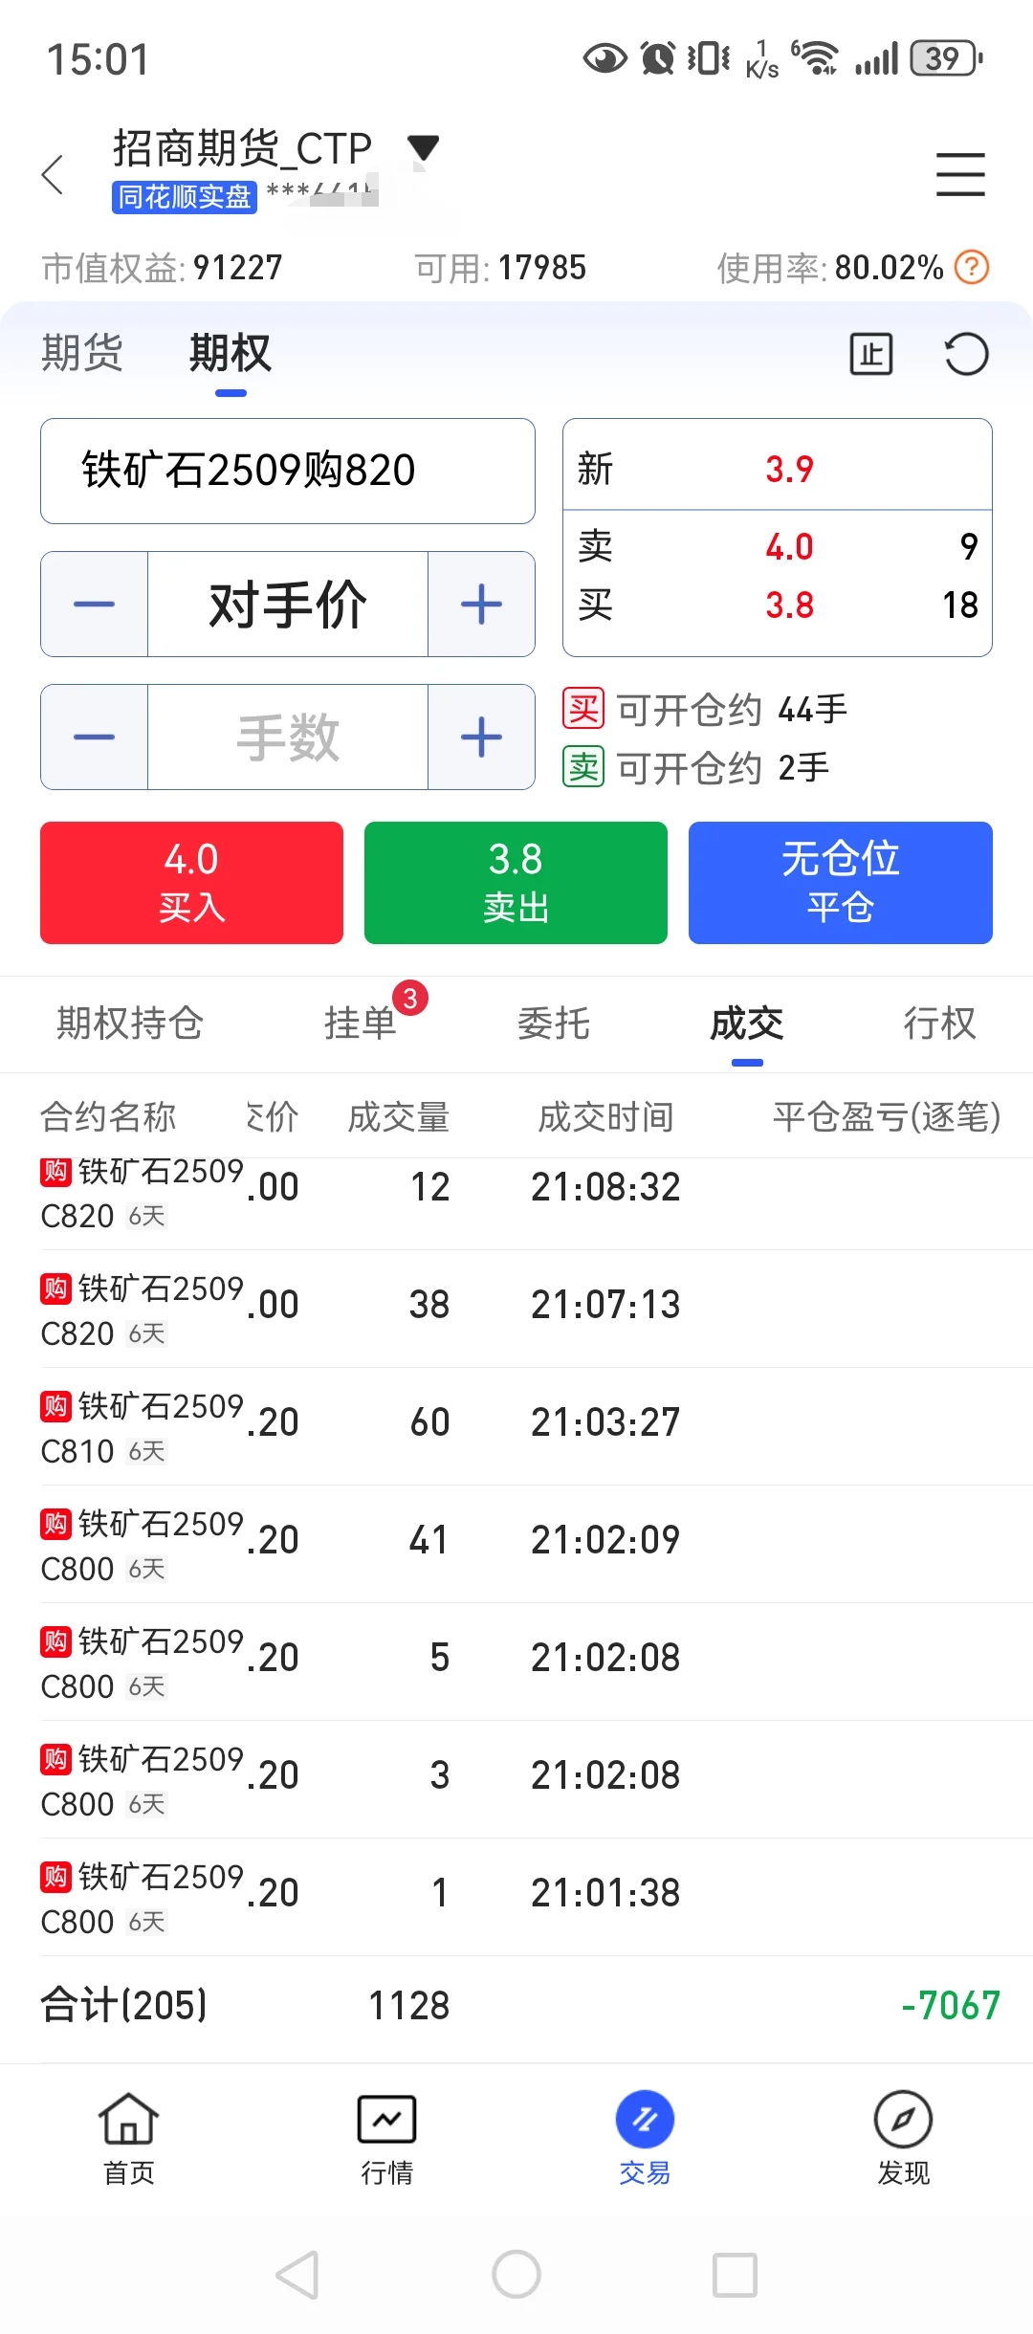Viewport: 1033px width, 2334px height.
Task: Tap the green 卖 open position icon
Action: pos(583,767)
